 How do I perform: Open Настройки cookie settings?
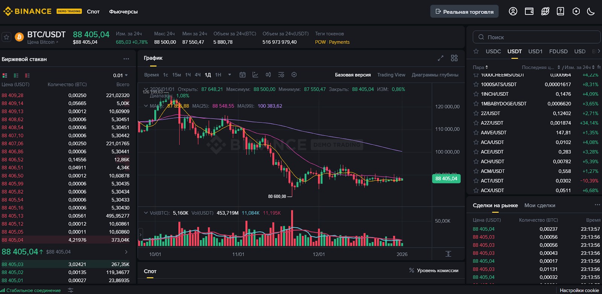[x=579, y=290]
